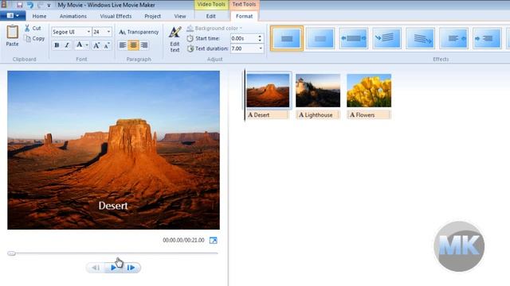This screenshot has height=286, width=510.
Task: Click the Save icon in the title bar
Action: 19,5
